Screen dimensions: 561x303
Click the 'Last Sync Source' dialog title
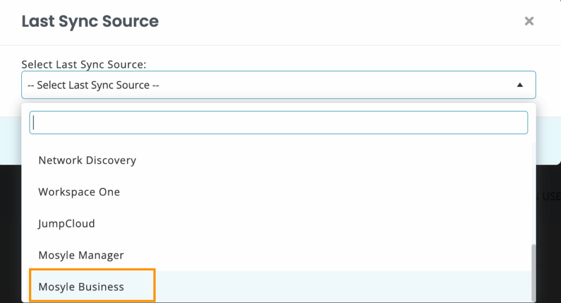click(x=90, y=21)
